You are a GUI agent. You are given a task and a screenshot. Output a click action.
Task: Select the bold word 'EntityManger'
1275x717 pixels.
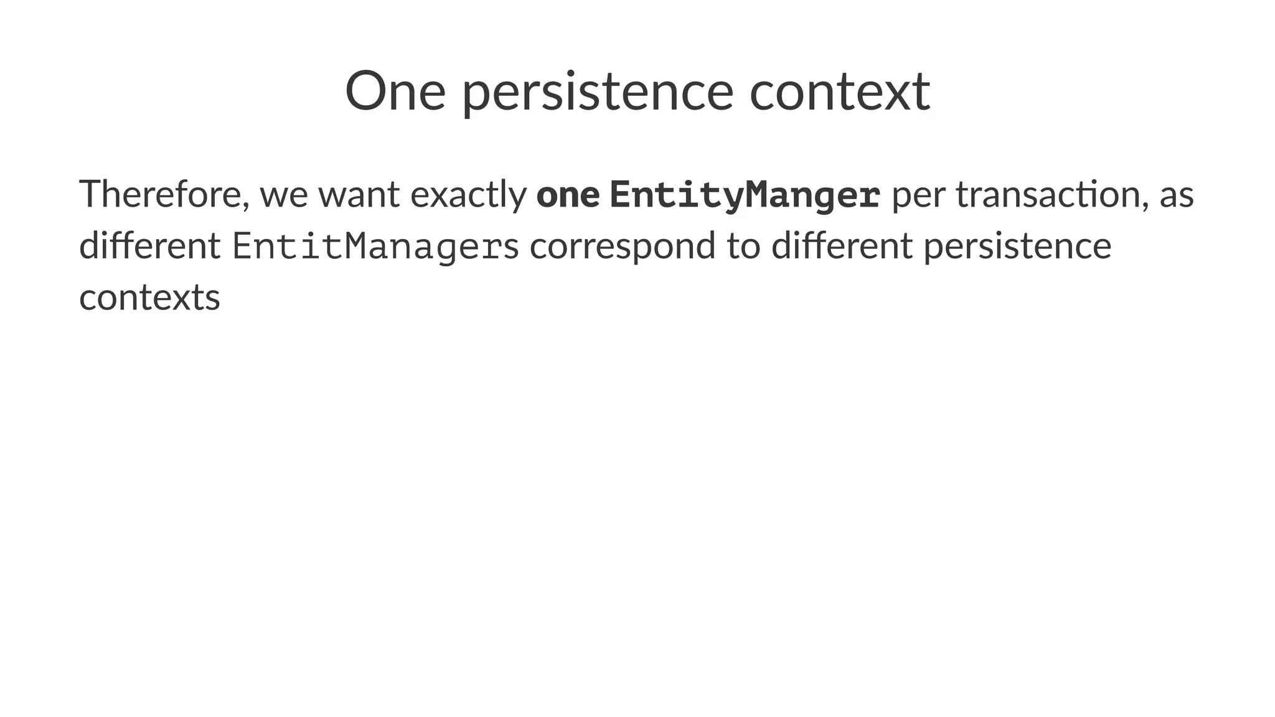click(745, 194)
